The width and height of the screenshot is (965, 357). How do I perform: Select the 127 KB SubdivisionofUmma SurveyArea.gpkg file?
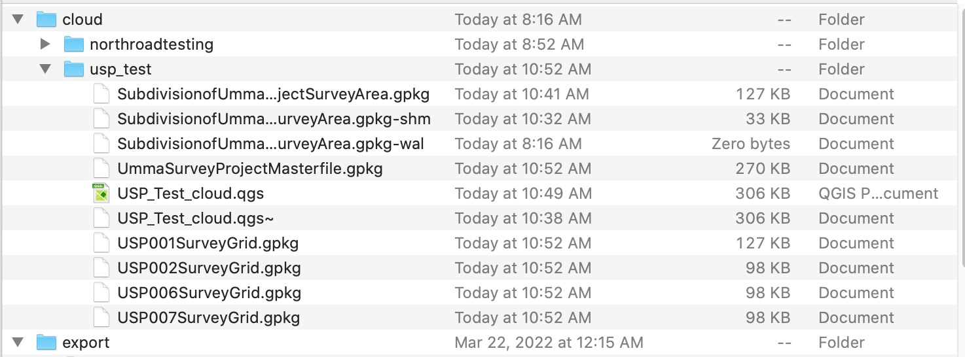pos(273,94)
